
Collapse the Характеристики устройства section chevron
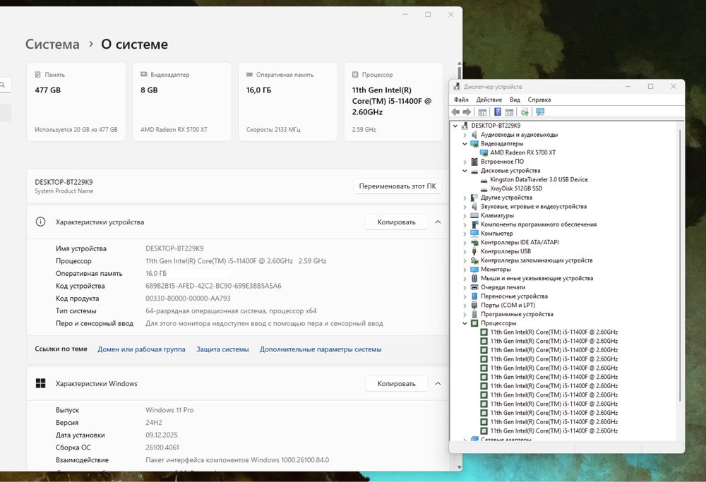pos(438,222)
